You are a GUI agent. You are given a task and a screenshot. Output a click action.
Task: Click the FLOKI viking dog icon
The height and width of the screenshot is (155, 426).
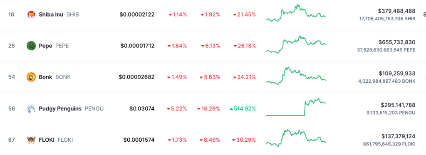click(x=31, y=140)
